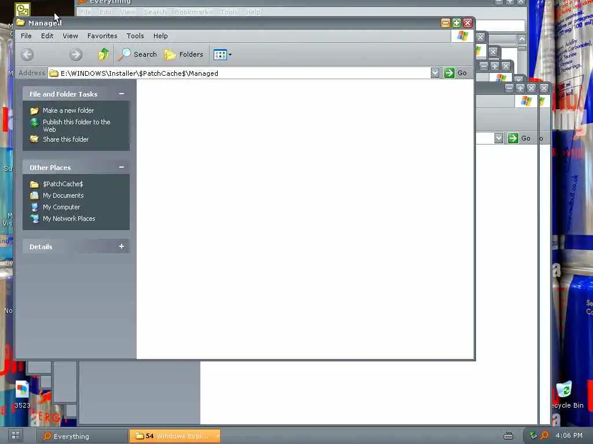Click the Everything search tray icon
Image resolution: width=593 pixels, height=444 pixels.
pyautogui.click(x=544, y=435)
